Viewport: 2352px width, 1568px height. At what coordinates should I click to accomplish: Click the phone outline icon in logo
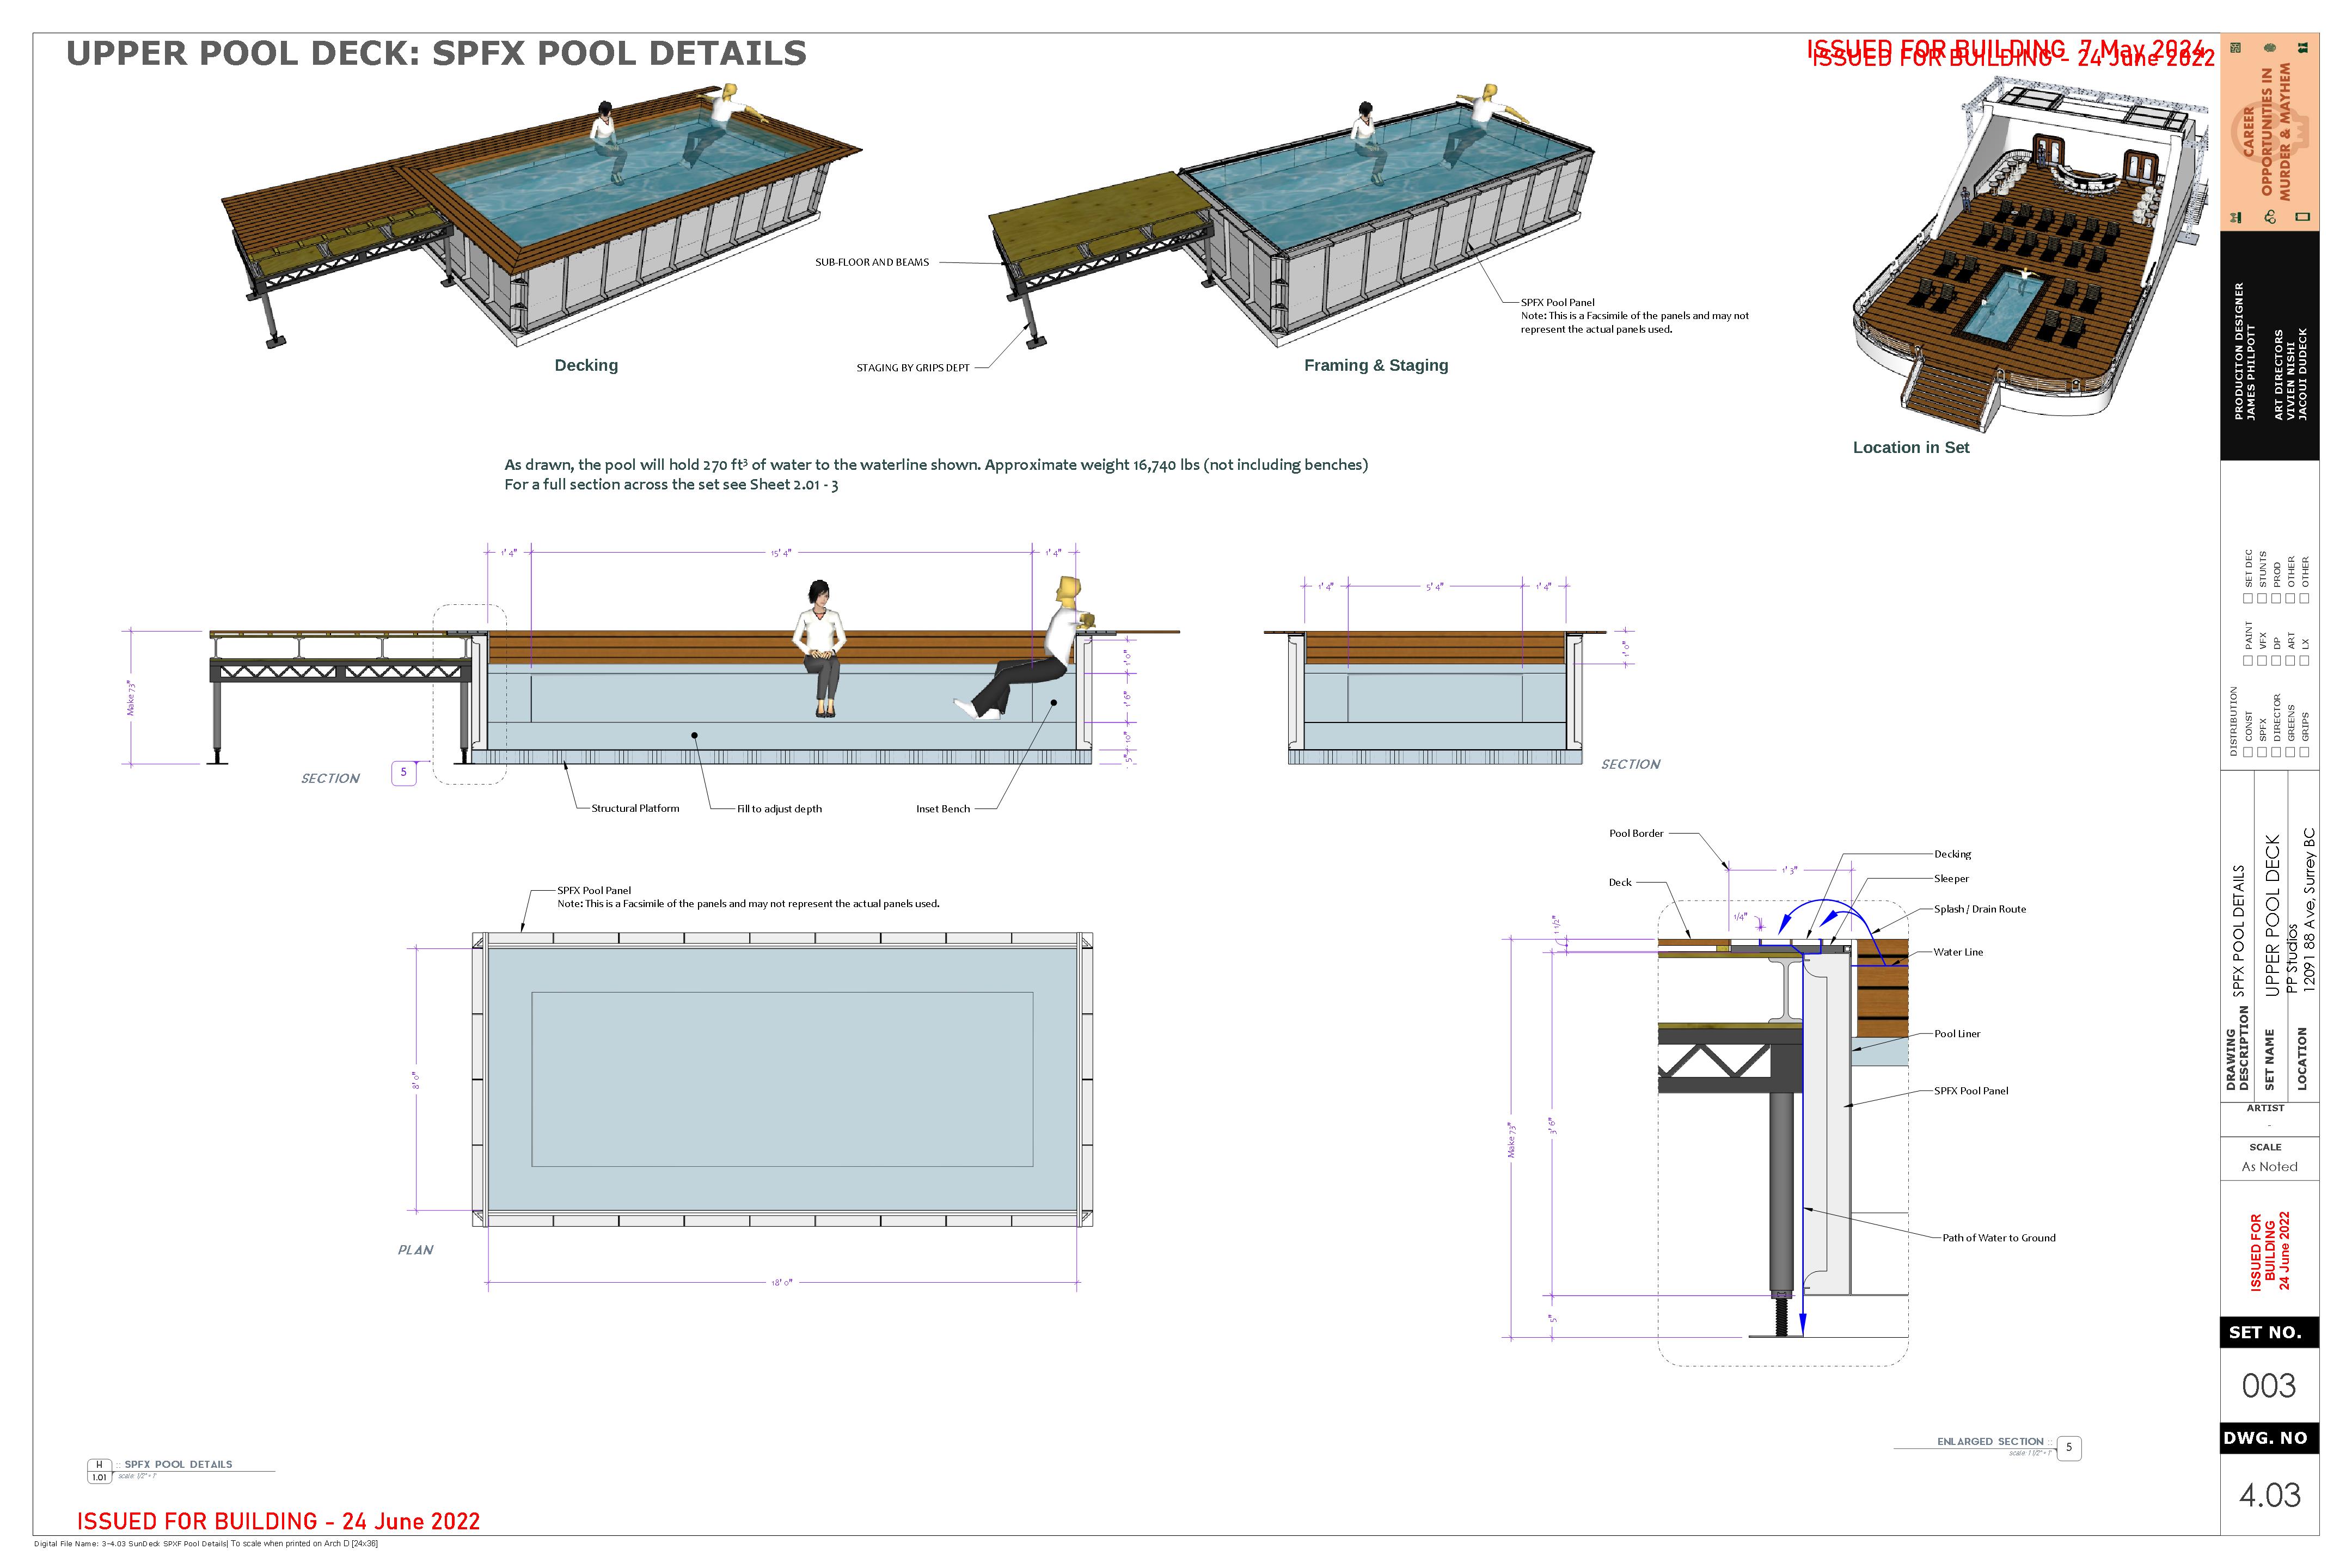pyautogui.click(x=2303, y=217)
